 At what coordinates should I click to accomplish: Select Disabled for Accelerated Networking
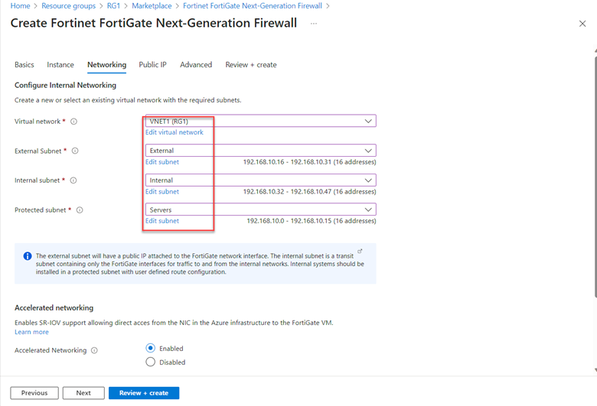pyautogui.click(x=150, y=362)
